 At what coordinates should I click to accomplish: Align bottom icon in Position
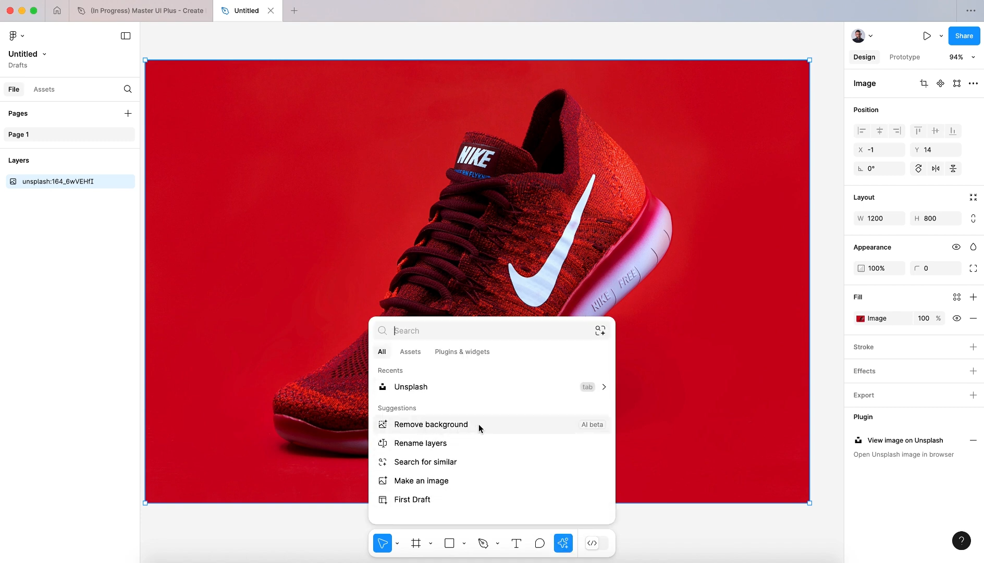click(953, 131)
